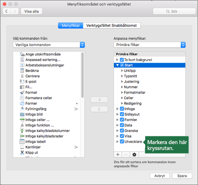The image size is (198, 185).
Task: Click the Visa alla button
Action: point(31,11)
